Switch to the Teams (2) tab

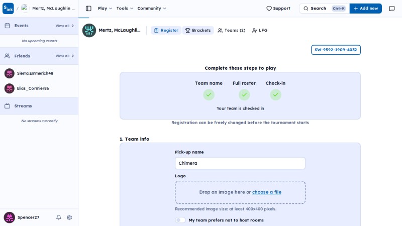pos(232,30)
